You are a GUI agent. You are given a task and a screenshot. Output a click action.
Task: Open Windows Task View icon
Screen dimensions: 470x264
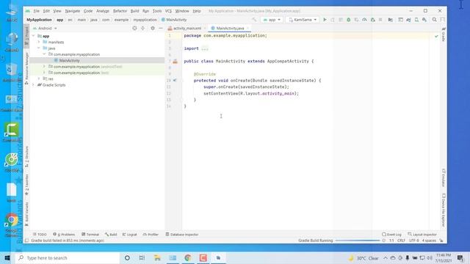(142, 257)
